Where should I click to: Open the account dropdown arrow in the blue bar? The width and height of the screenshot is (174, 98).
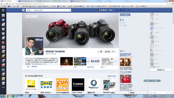(132, 10)
